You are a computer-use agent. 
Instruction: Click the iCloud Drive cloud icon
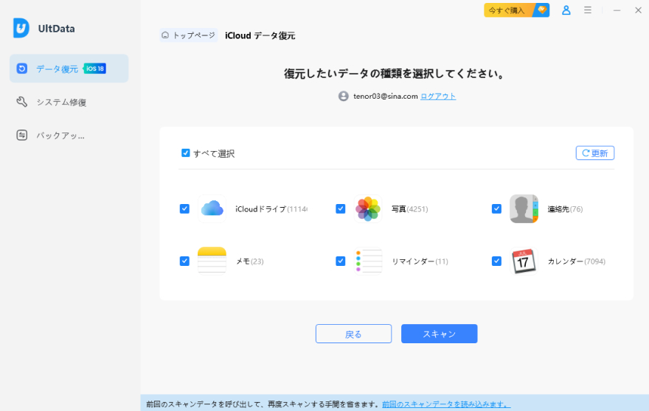coord(212,208)
